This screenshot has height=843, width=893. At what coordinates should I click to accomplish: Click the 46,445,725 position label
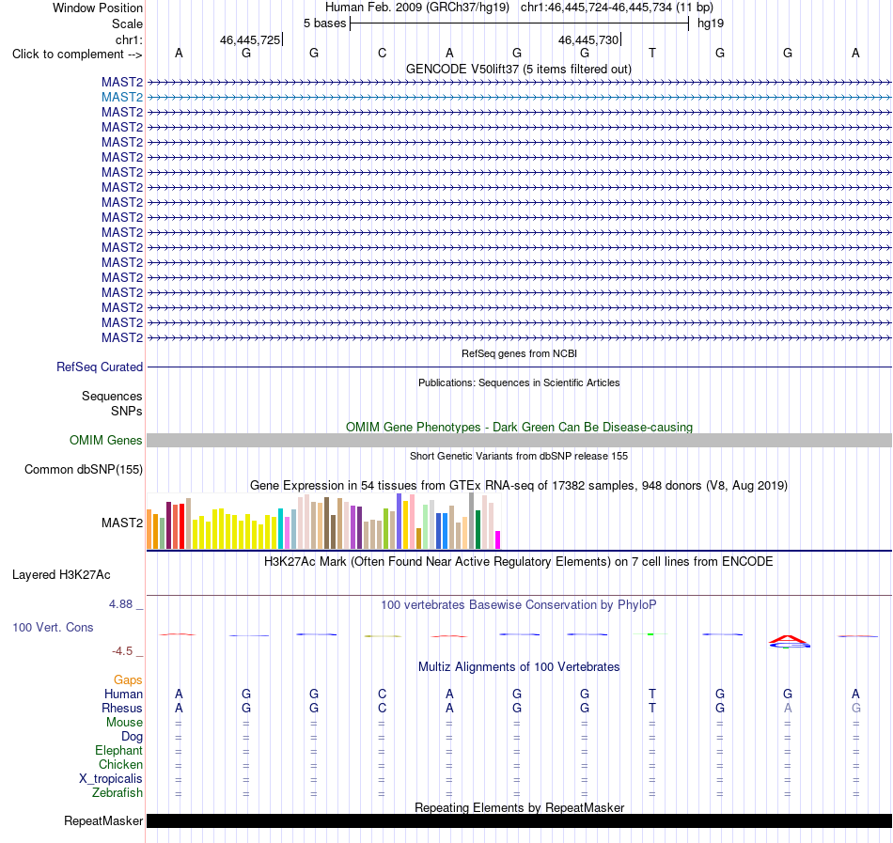250,39
